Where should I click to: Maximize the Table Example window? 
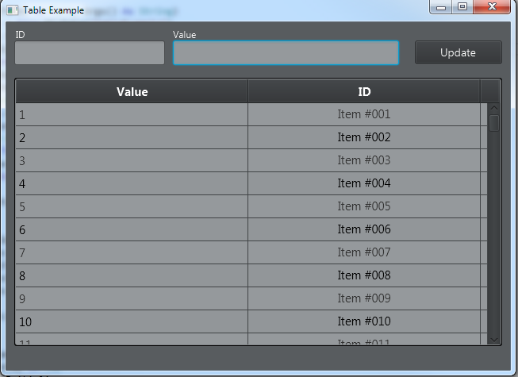click(462, 7)
